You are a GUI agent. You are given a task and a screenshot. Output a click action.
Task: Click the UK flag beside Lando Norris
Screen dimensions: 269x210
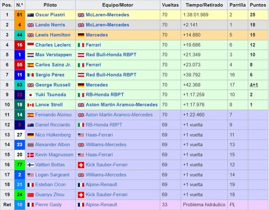(x=31, y=25)
